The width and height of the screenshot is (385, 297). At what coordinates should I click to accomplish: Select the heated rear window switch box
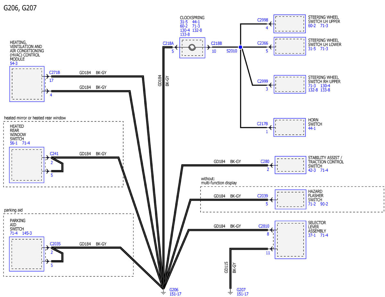(x=27, y=165)
